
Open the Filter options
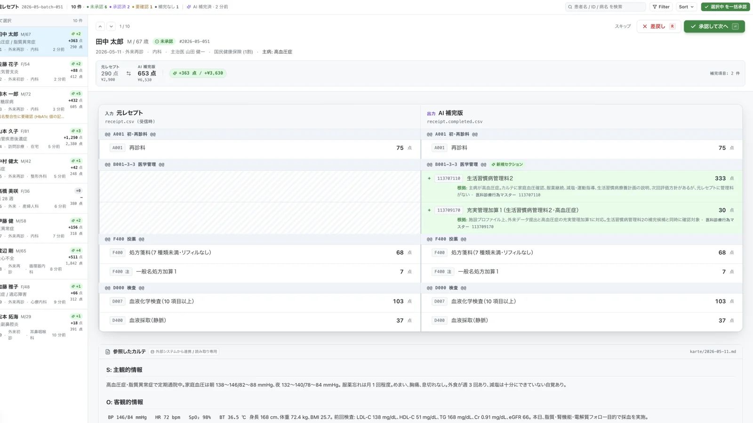tap(661, 7)
